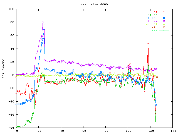Click the y-axis tick label "80"
The height and width of the screenshot is (134, 178).
point(12,22)
